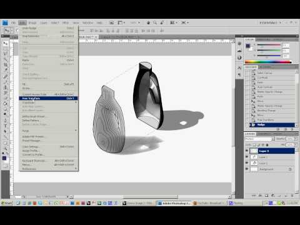300x225 pixels.
Task: Select the Horizontal Type tool
Action: point(5,126)
